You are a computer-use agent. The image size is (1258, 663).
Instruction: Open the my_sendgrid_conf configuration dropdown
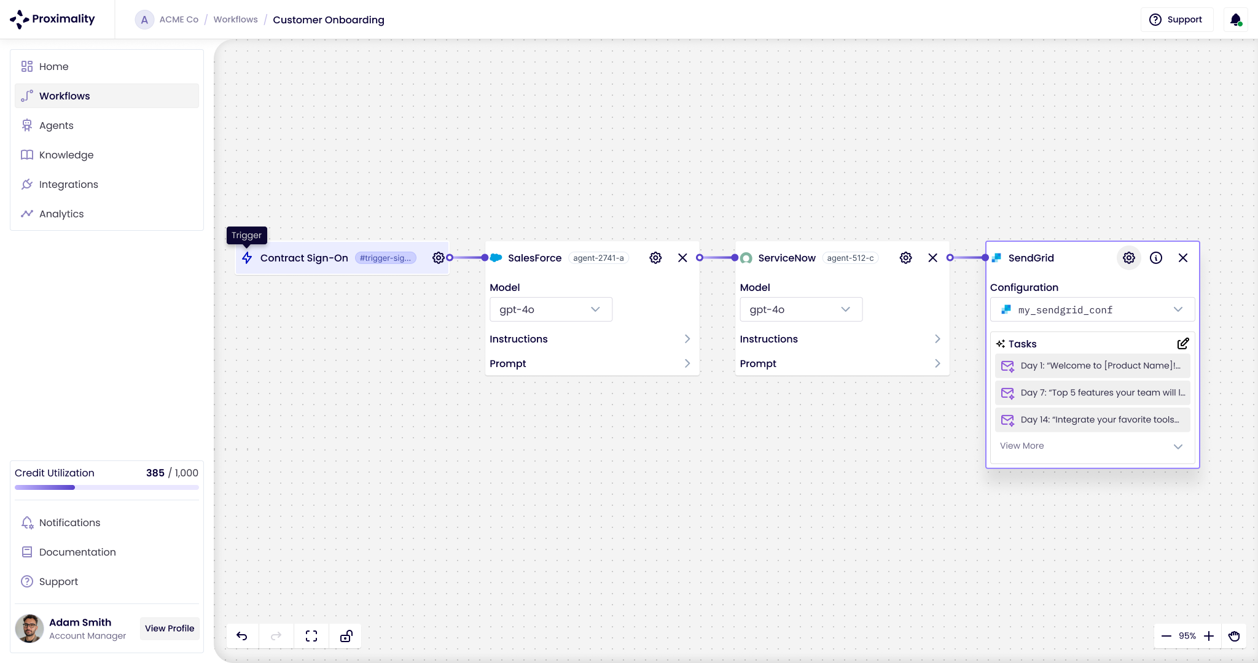(1092, 309)
